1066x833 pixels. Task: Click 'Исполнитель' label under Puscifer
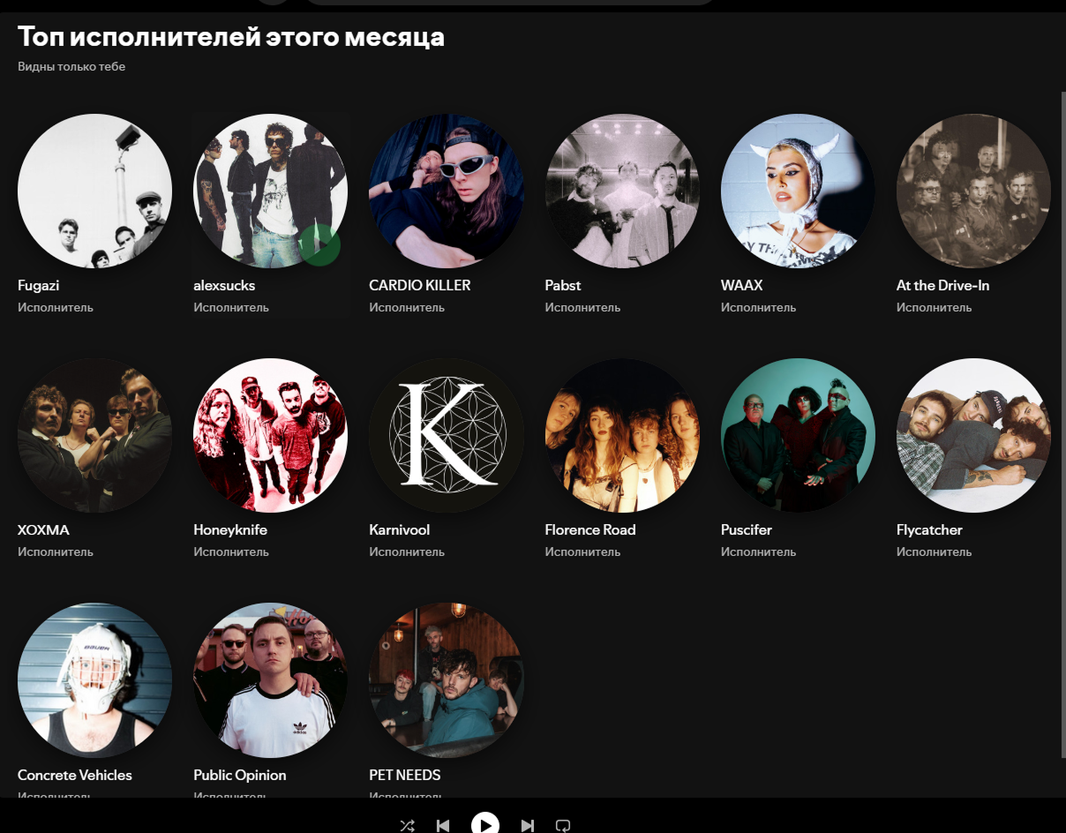click(759, 552)
